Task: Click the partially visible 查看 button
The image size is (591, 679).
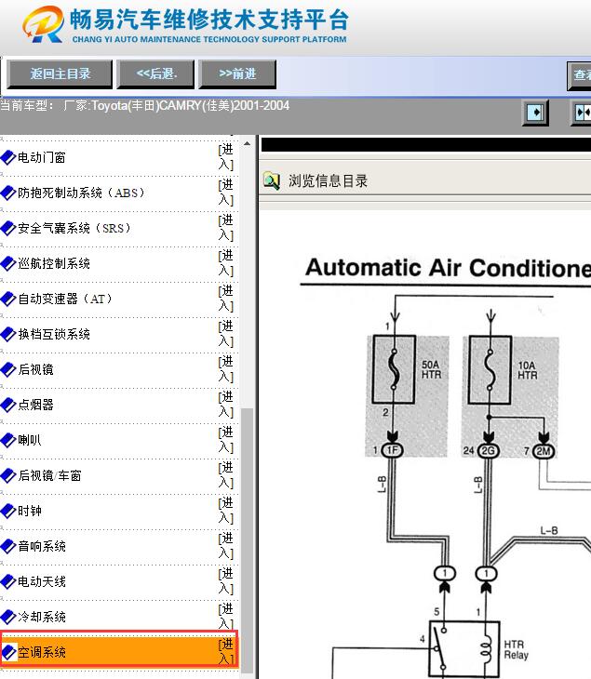Action: click(x=580, y=75)
